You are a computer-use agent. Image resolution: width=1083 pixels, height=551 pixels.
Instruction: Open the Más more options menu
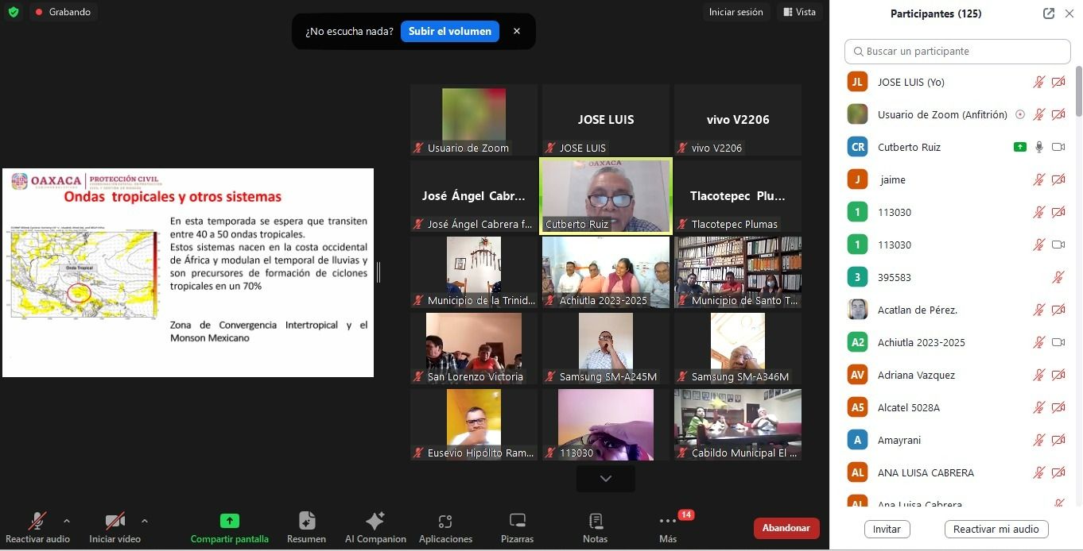[x=668, y=522]
